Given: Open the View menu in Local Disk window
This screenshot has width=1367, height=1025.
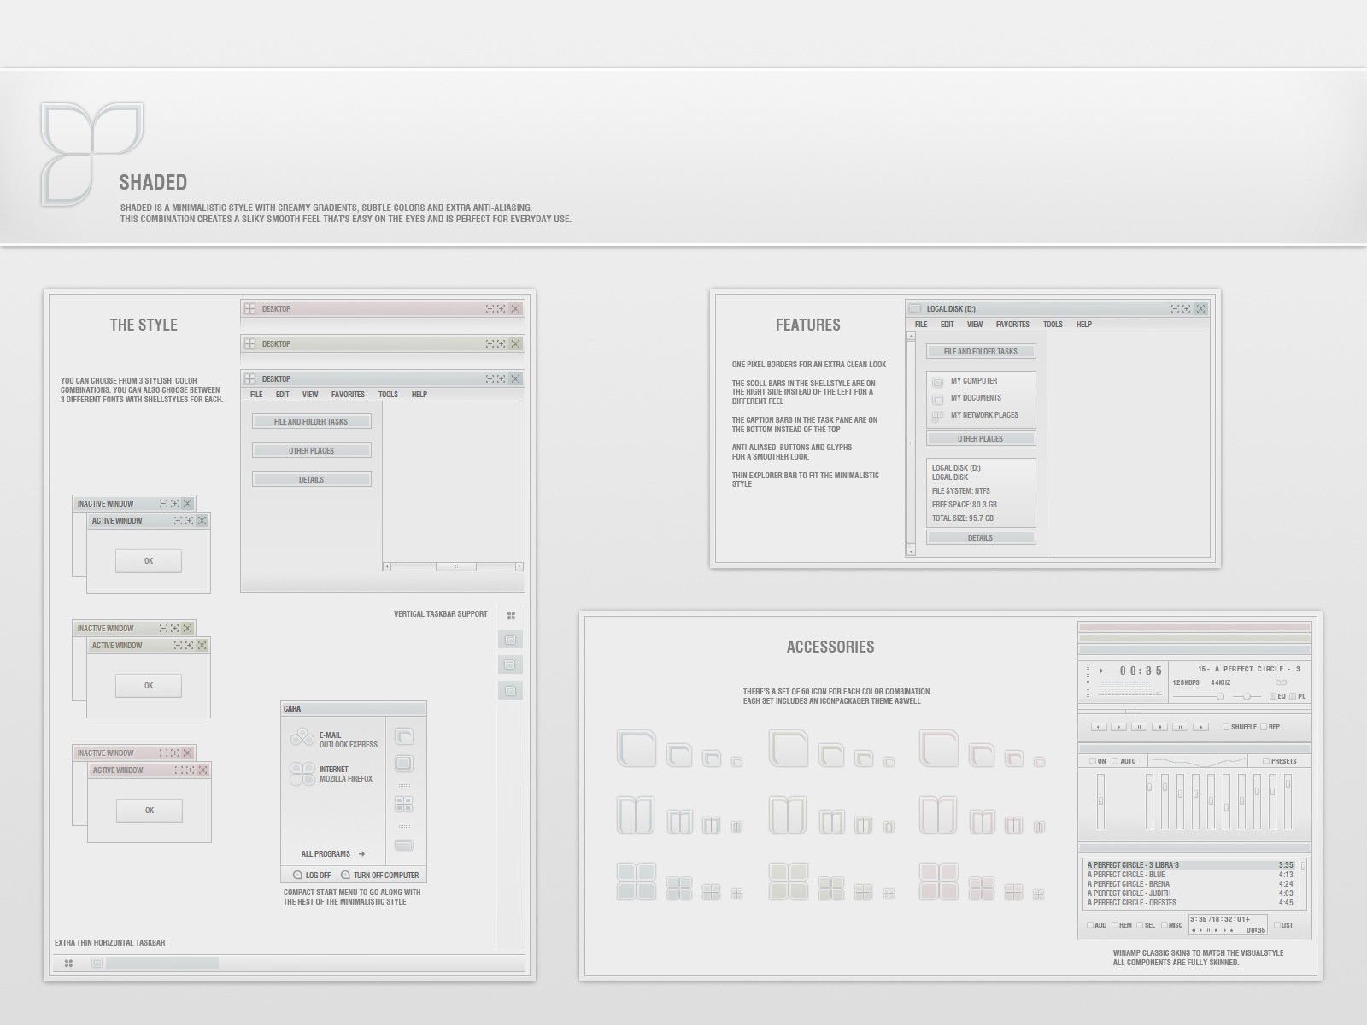Looking at the screenshot, I should [975, 325].
